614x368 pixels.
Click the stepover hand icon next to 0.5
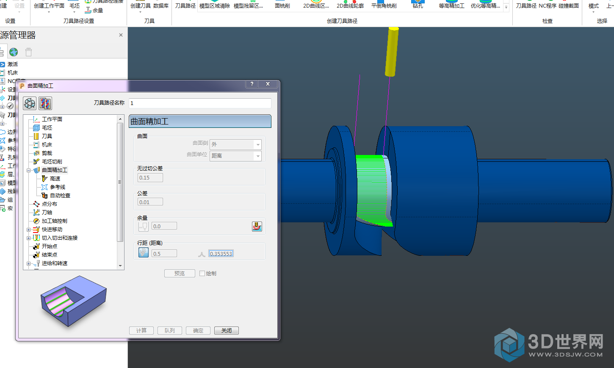coord(144,253)
